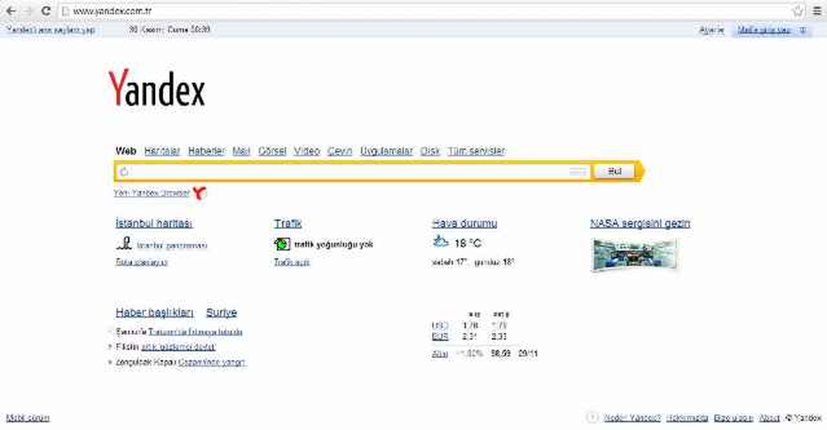Click the Yandex logo
The height and width of the screenshot is (430, 827).
tap(156, 88)
